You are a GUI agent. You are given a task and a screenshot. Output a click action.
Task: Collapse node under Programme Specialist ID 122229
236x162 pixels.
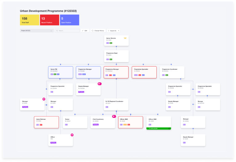[x=178, y=96]
